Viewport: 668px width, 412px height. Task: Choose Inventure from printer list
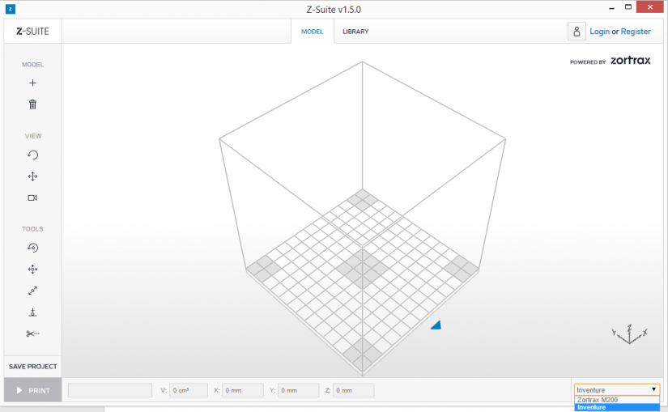click(x=617, y=407)
